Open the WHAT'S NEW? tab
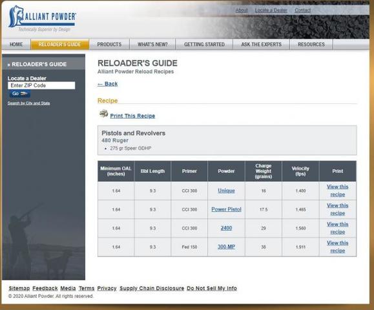Screen dimensions: 374x310 tap(152, 45)
